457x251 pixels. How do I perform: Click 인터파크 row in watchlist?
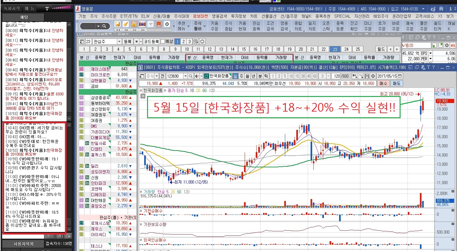point(107,183)
